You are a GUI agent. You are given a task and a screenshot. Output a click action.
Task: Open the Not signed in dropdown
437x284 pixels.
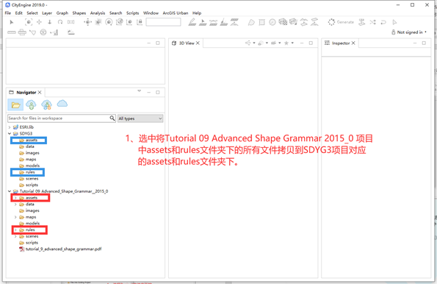tap(409, 32)
